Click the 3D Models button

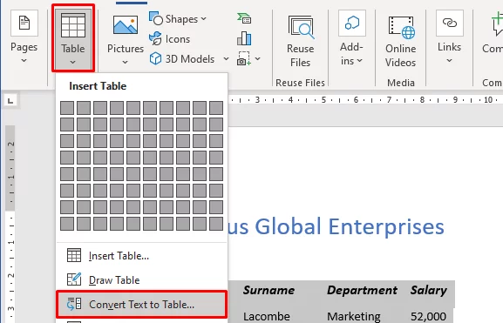click(183, 58)
